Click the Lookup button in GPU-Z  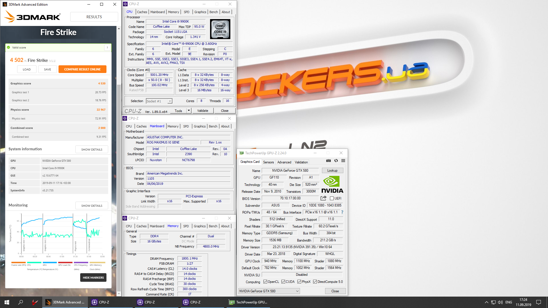pyautogui.click(x=332, y=171)
